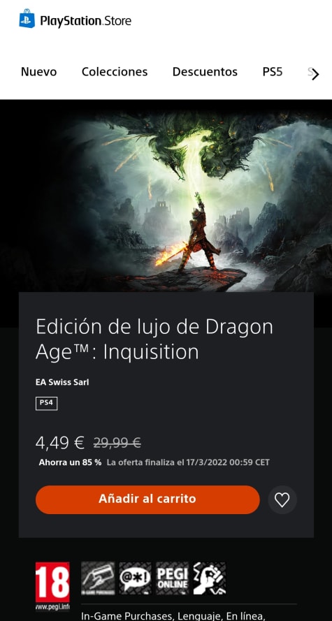The image size is (332, 621).
Task: Expand more navigation tabs with right chevron
Action: click(315, 74)
